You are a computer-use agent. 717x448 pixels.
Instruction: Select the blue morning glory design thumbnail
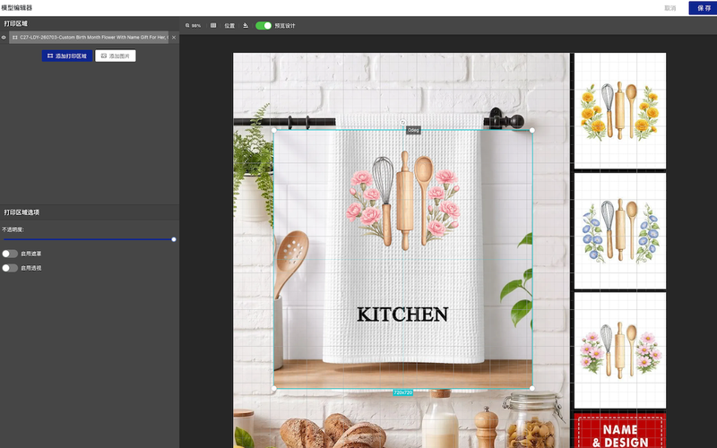620,231
